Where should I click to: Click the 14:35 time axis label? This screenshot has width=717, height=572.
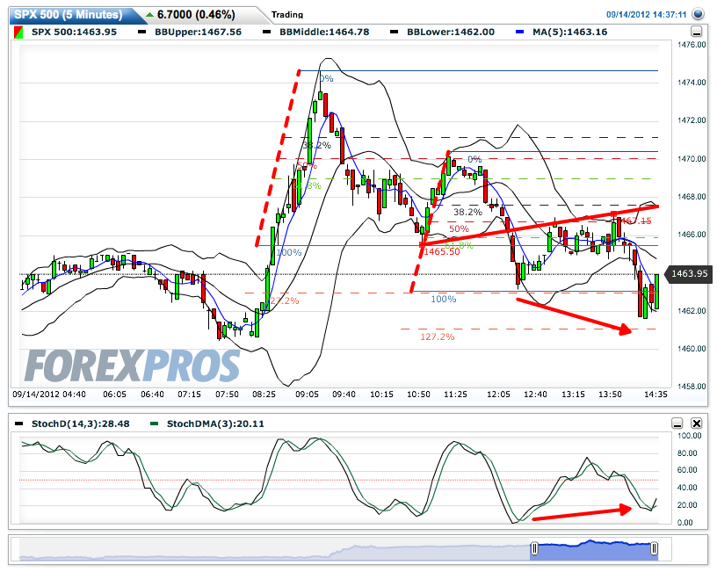coord(655,395)
